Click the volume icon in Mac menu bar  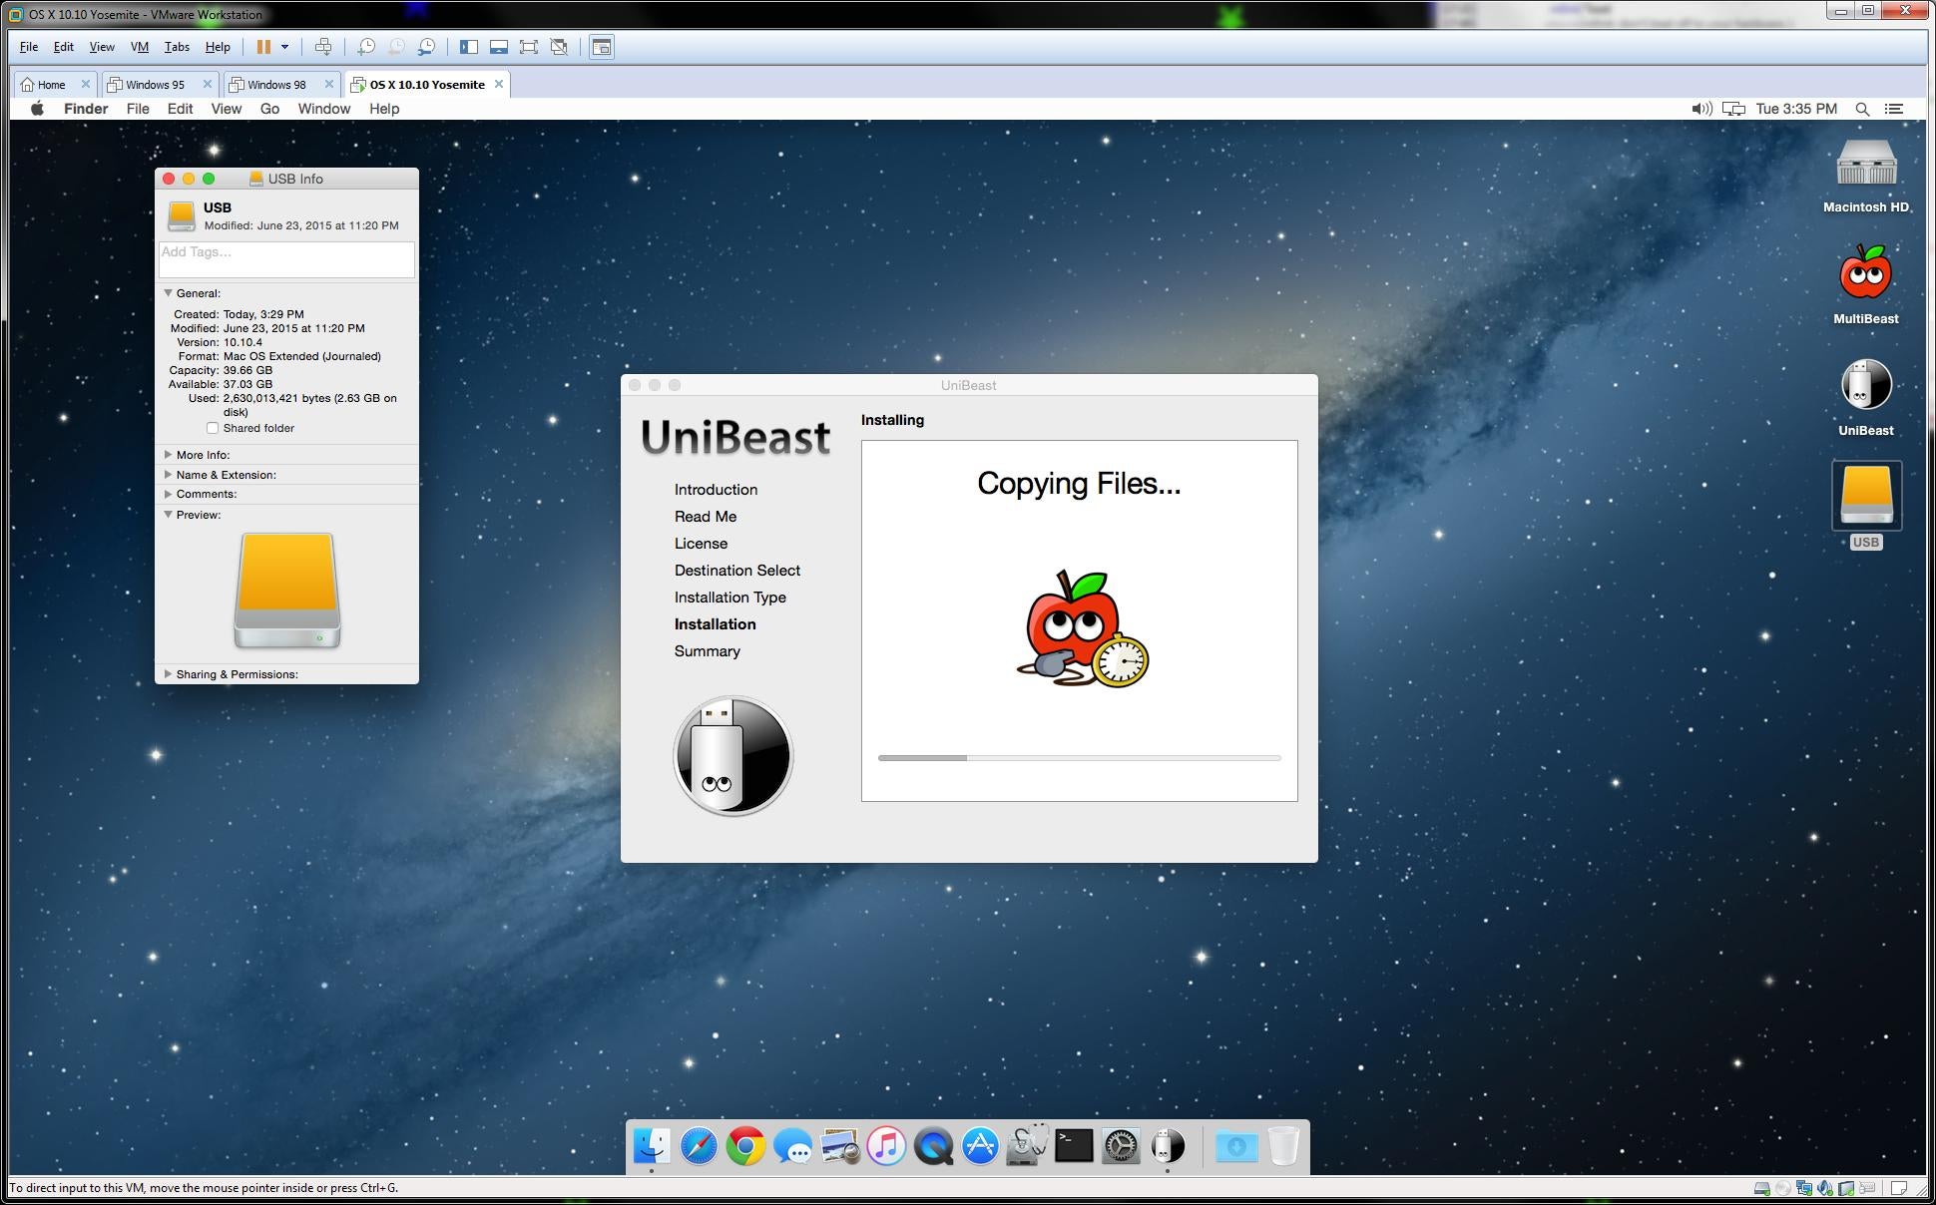pos(1701,109)
